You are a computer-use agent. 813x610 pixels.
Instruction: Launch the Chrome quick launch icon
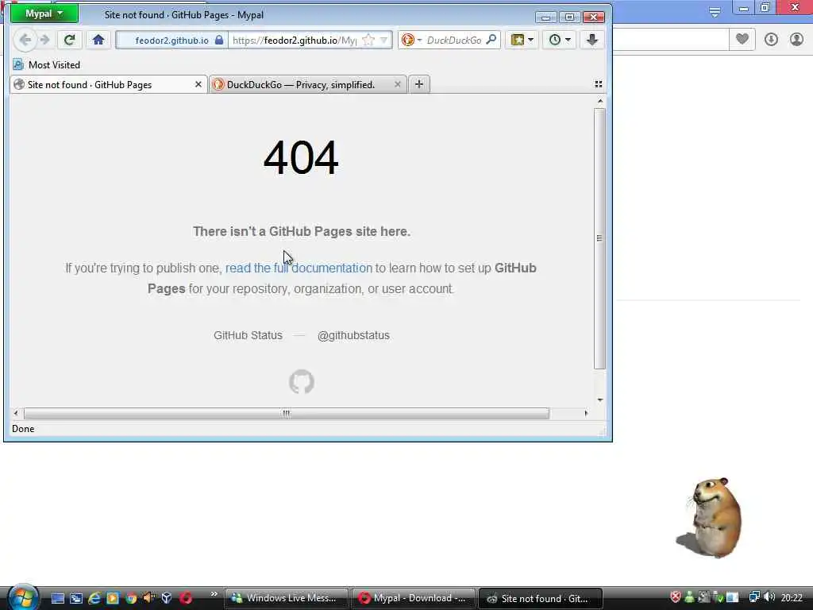tap(131, 598)
